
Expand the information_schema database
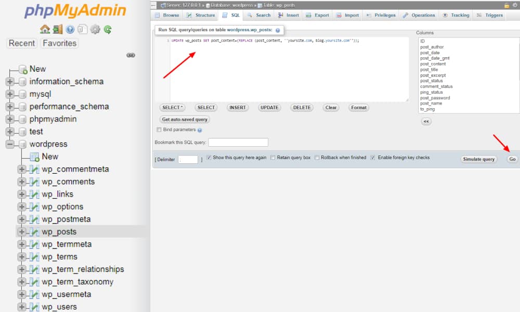coord(10,82)
